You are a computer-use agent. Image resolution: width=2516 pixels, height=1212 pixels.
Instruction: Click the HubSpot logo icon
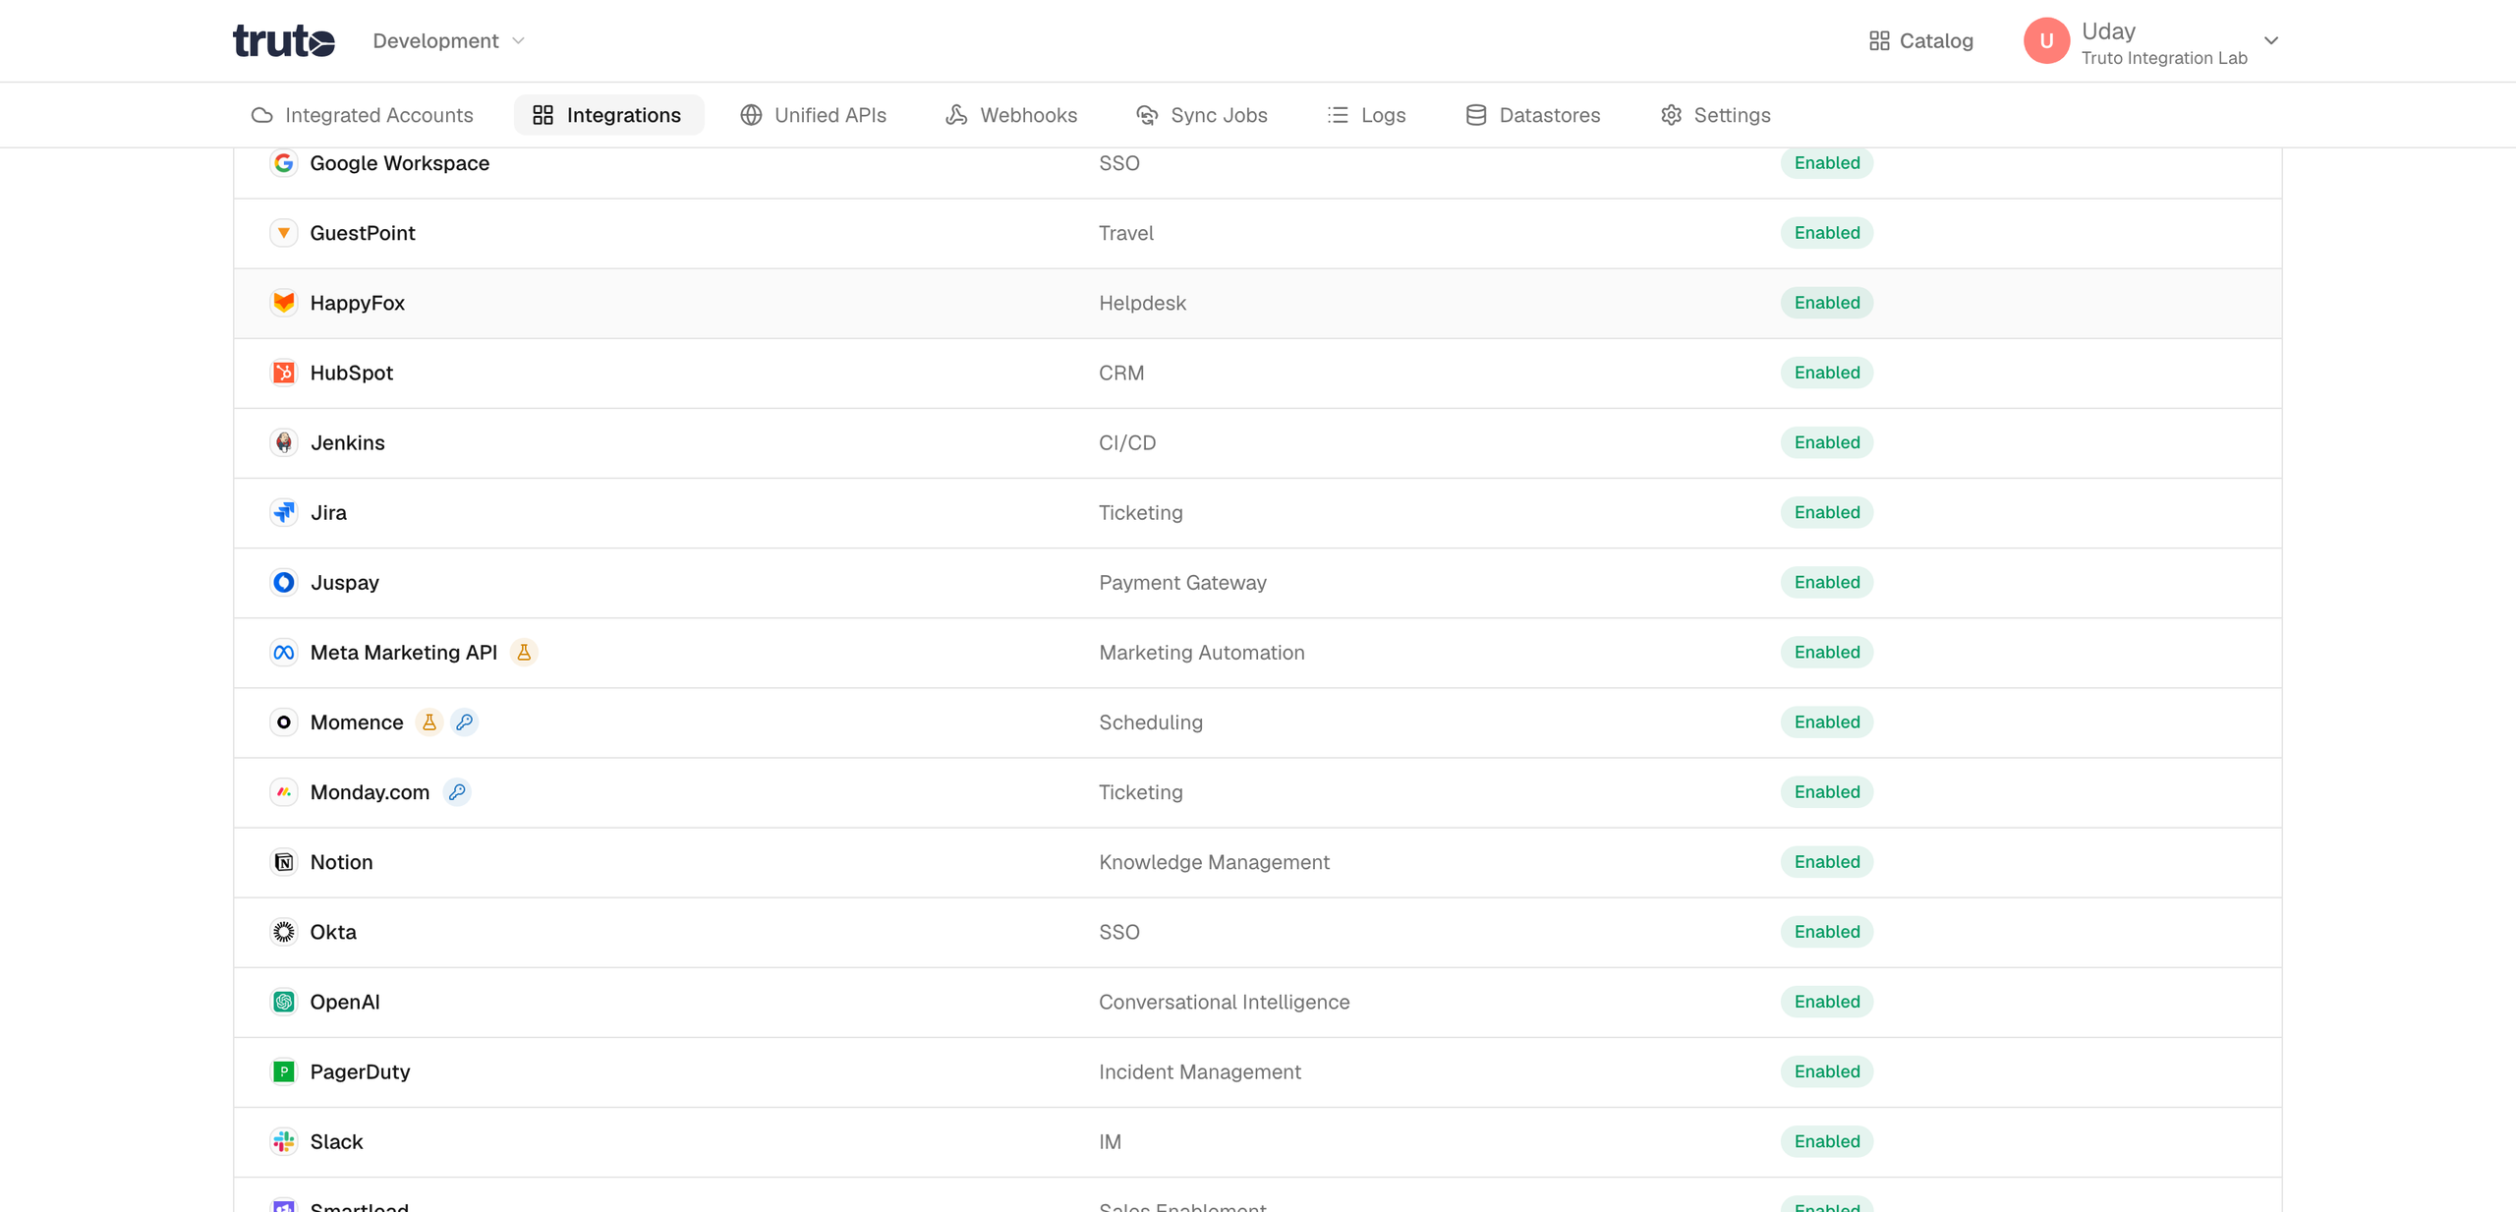(284, 373)
